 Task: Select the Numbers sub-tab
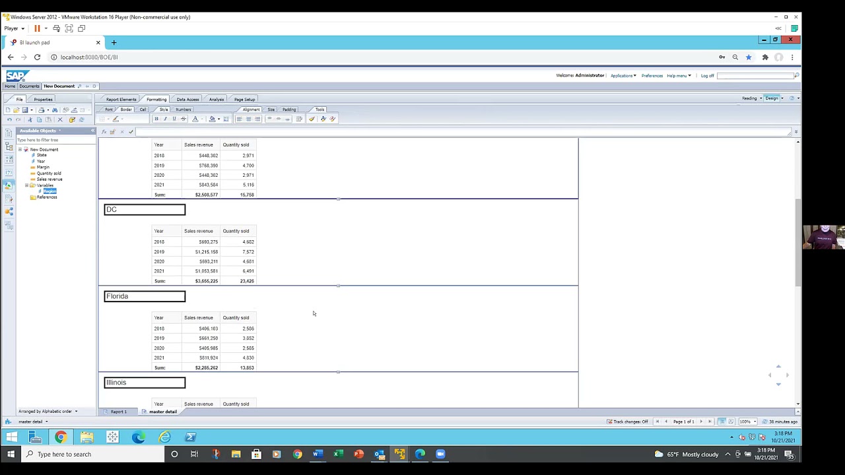184,109
